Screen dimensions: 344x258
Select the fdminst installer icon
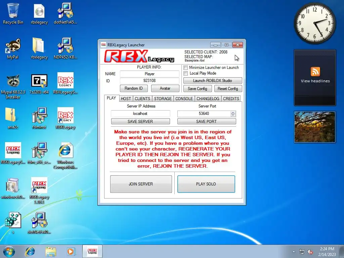pyautogui.click(x=39, y=119)
